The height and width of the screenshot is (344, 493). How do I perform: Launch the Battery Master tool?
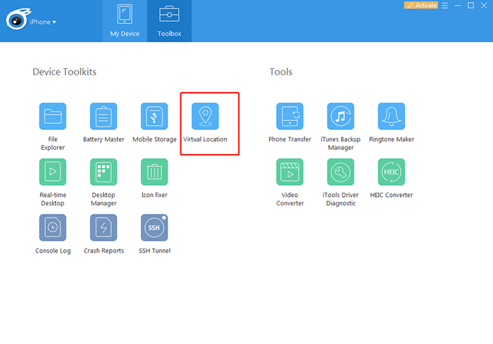point(104,116)
